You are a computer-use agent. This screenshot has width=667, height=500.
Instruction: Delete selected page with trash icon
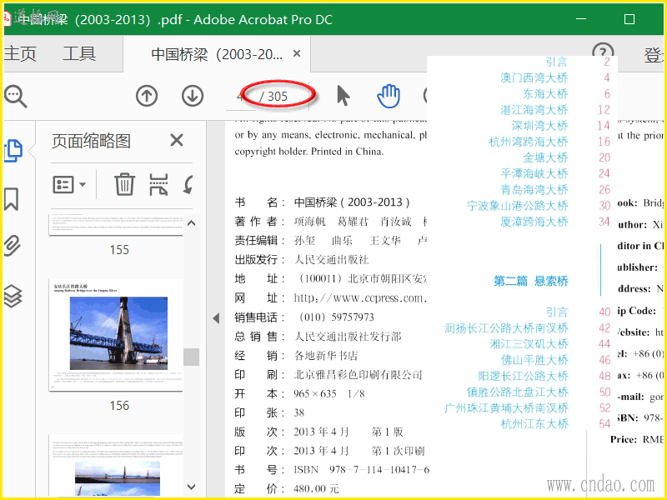coord(124,184)
